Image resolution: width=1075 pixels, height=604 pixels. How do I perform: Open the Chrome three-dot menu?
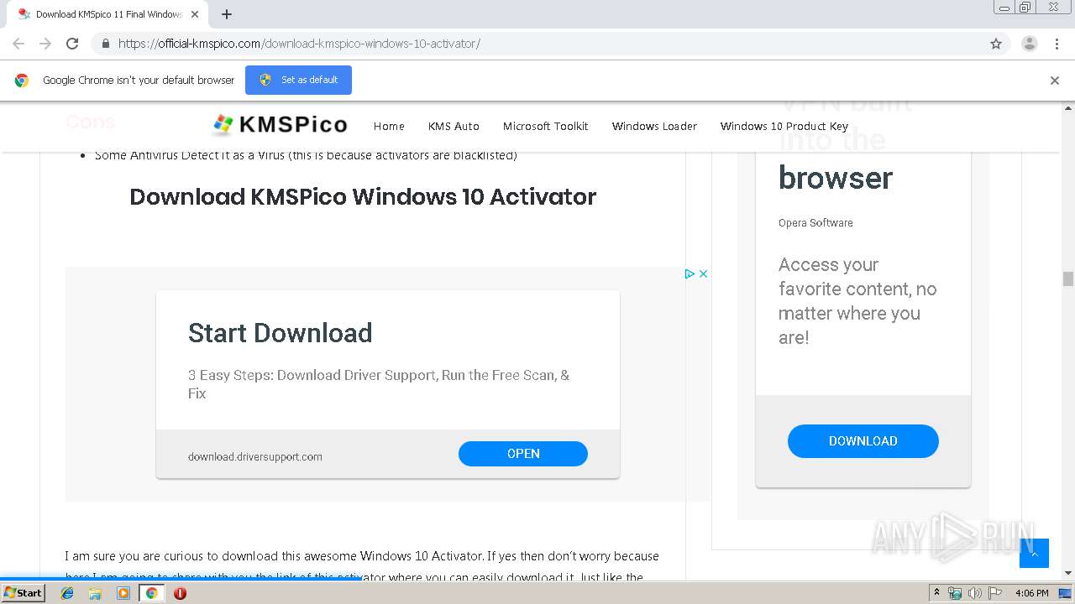(x=1057, y=44)
